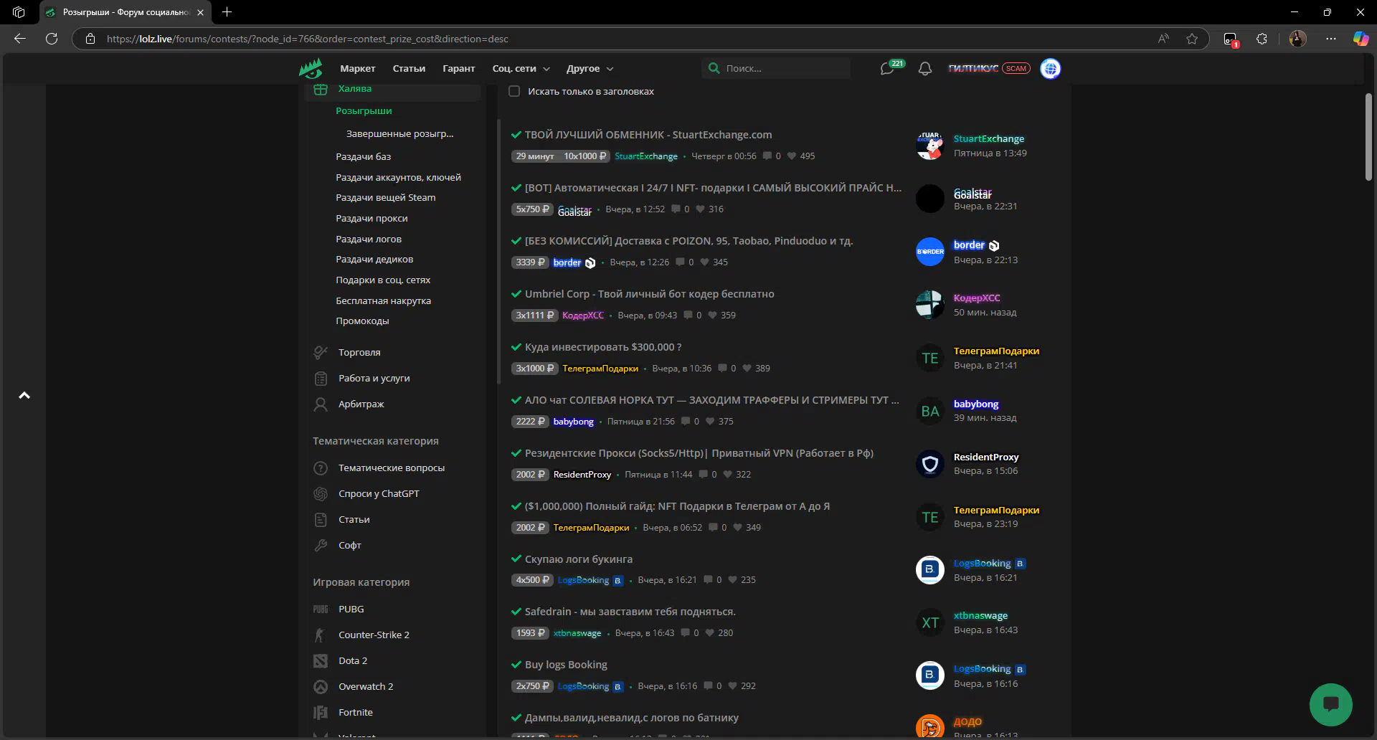Screen dimensions: 1377x740
Task: Open browser extensions puzzle icon
Action: [x=1262, y=39]
